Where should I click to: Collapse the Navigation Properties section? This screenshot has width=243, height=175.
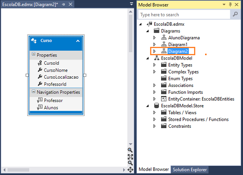pos(34,91)
